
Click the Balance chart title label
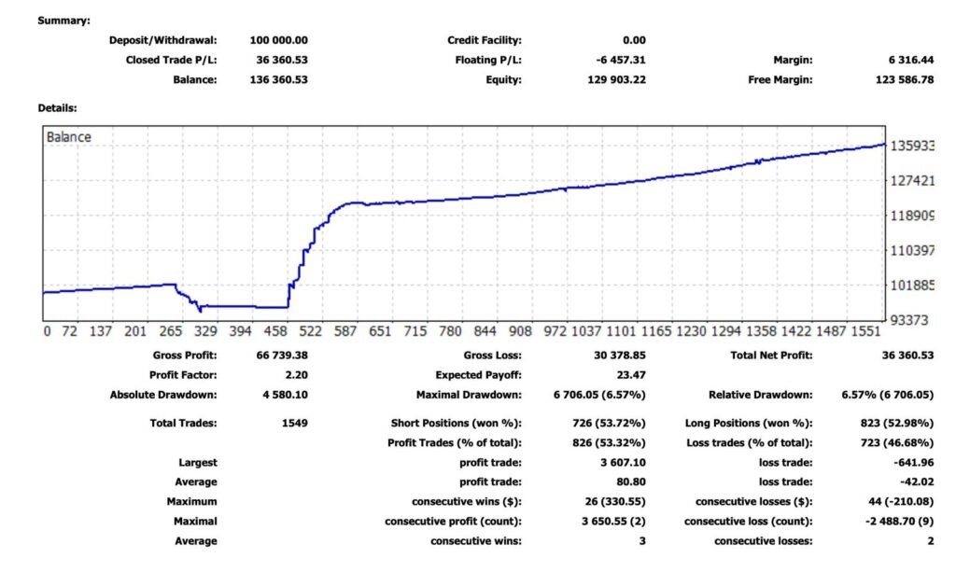coord(70,137)
